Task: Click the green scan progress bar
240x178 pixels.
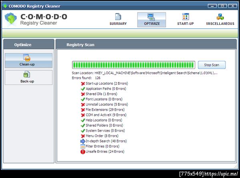Action: click(x=134, y=65)
